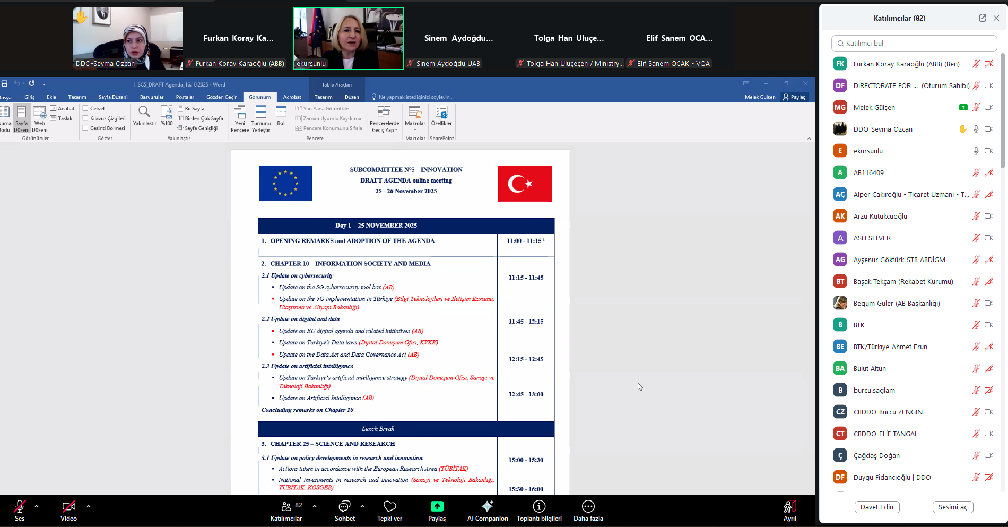Leave meeting with the Ayrıl icon
This screenshot has height=527, width=1008.
(789, 506)
